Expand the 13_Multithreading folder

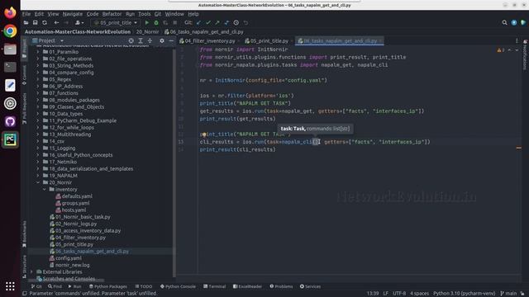point(38,134)
